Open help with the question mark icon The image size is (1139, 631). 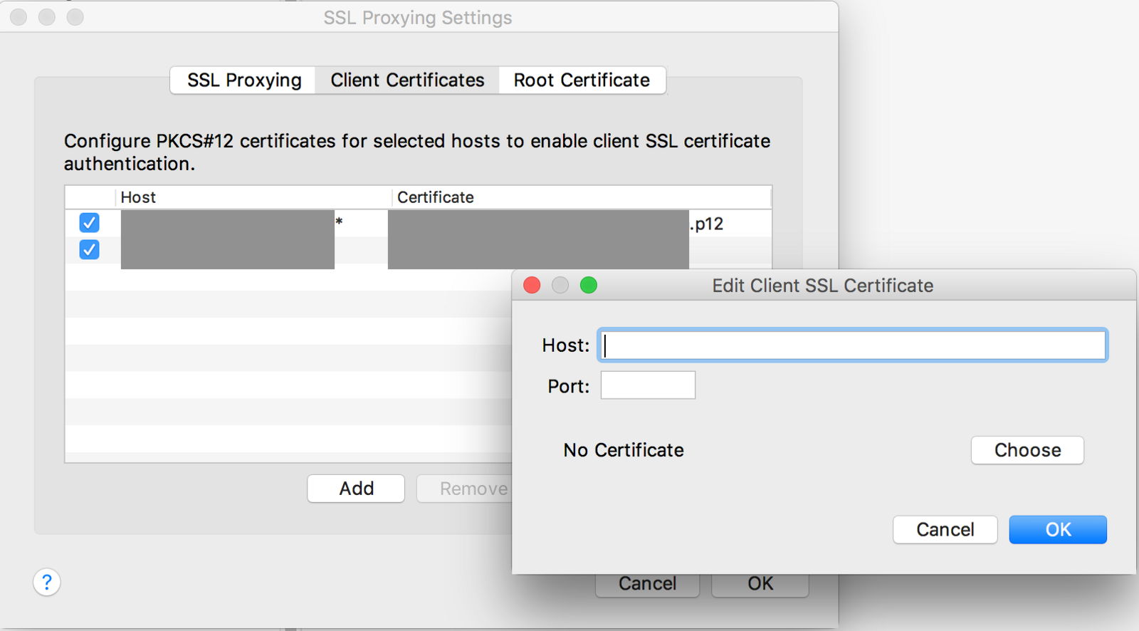coord(47,582)
